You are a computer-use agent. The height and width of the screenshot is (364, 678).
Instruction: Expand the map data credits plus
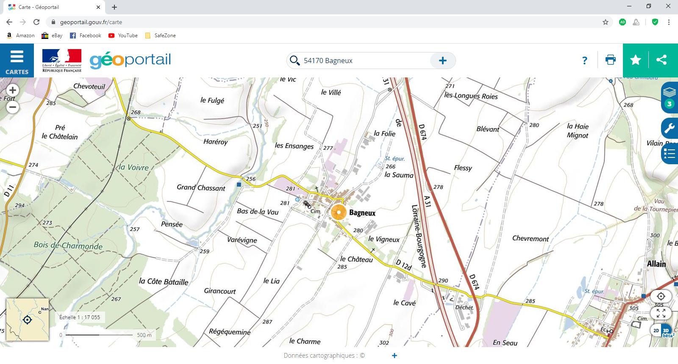[x=395, y=356]
